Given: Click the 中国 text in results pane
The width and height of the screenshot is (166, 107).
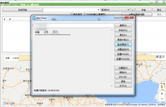Looking at the screenshot, I should click(x=37, y=32).
